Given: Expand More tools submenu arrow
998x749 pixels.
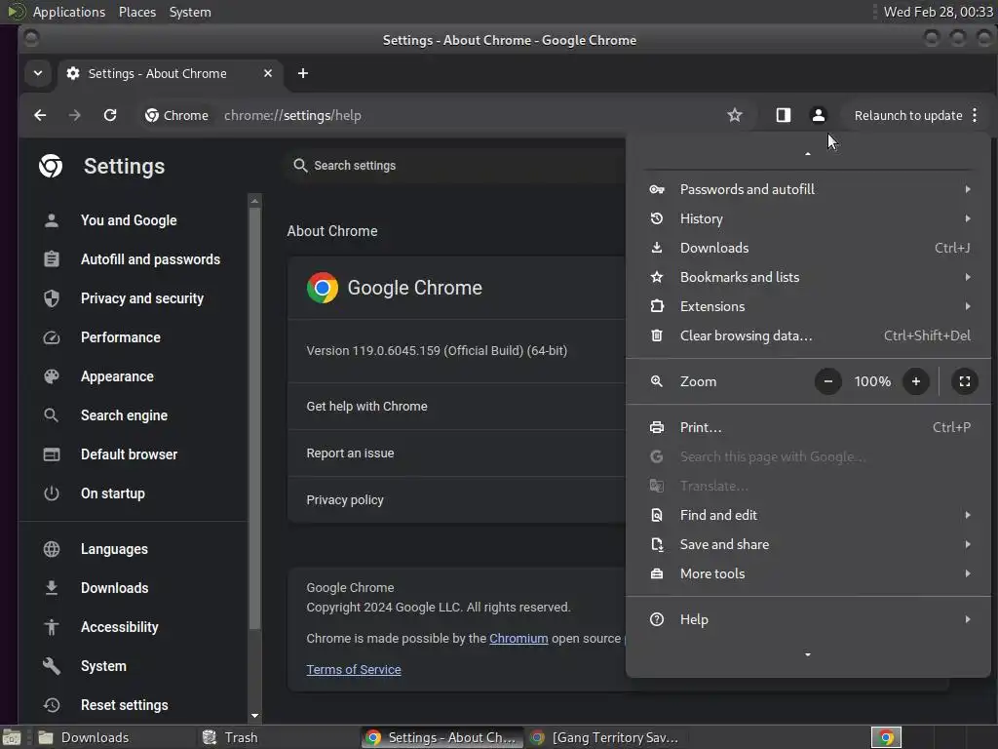Looking at the screenshot, I should tap(968, 573).
